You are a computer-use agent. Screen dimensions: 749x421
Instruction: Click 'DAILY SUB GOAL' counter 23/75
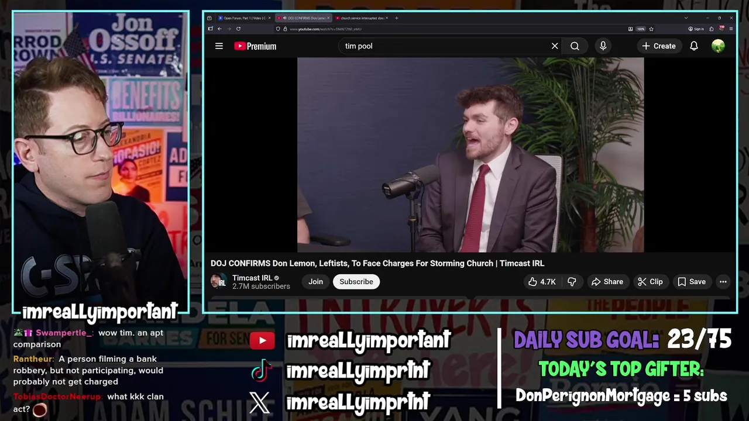point(699,339)
